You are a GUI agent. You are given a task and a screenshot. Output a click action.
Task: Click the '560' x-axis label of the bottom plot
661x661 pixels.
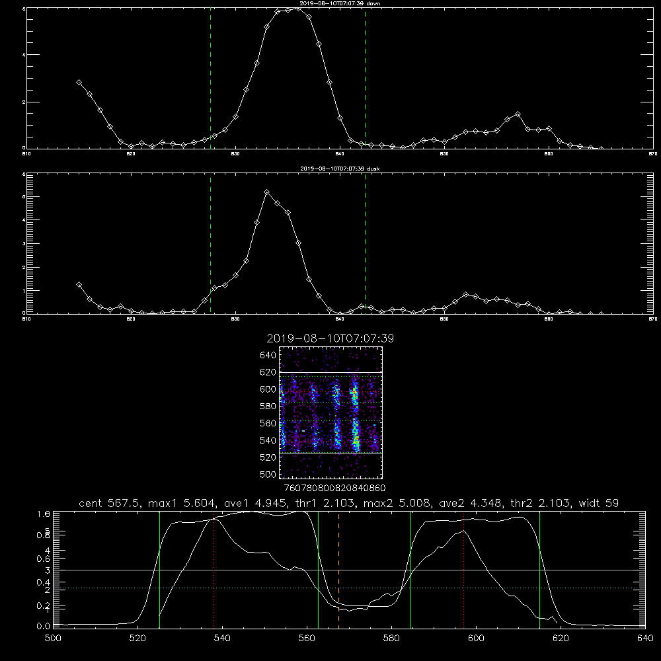307,639
